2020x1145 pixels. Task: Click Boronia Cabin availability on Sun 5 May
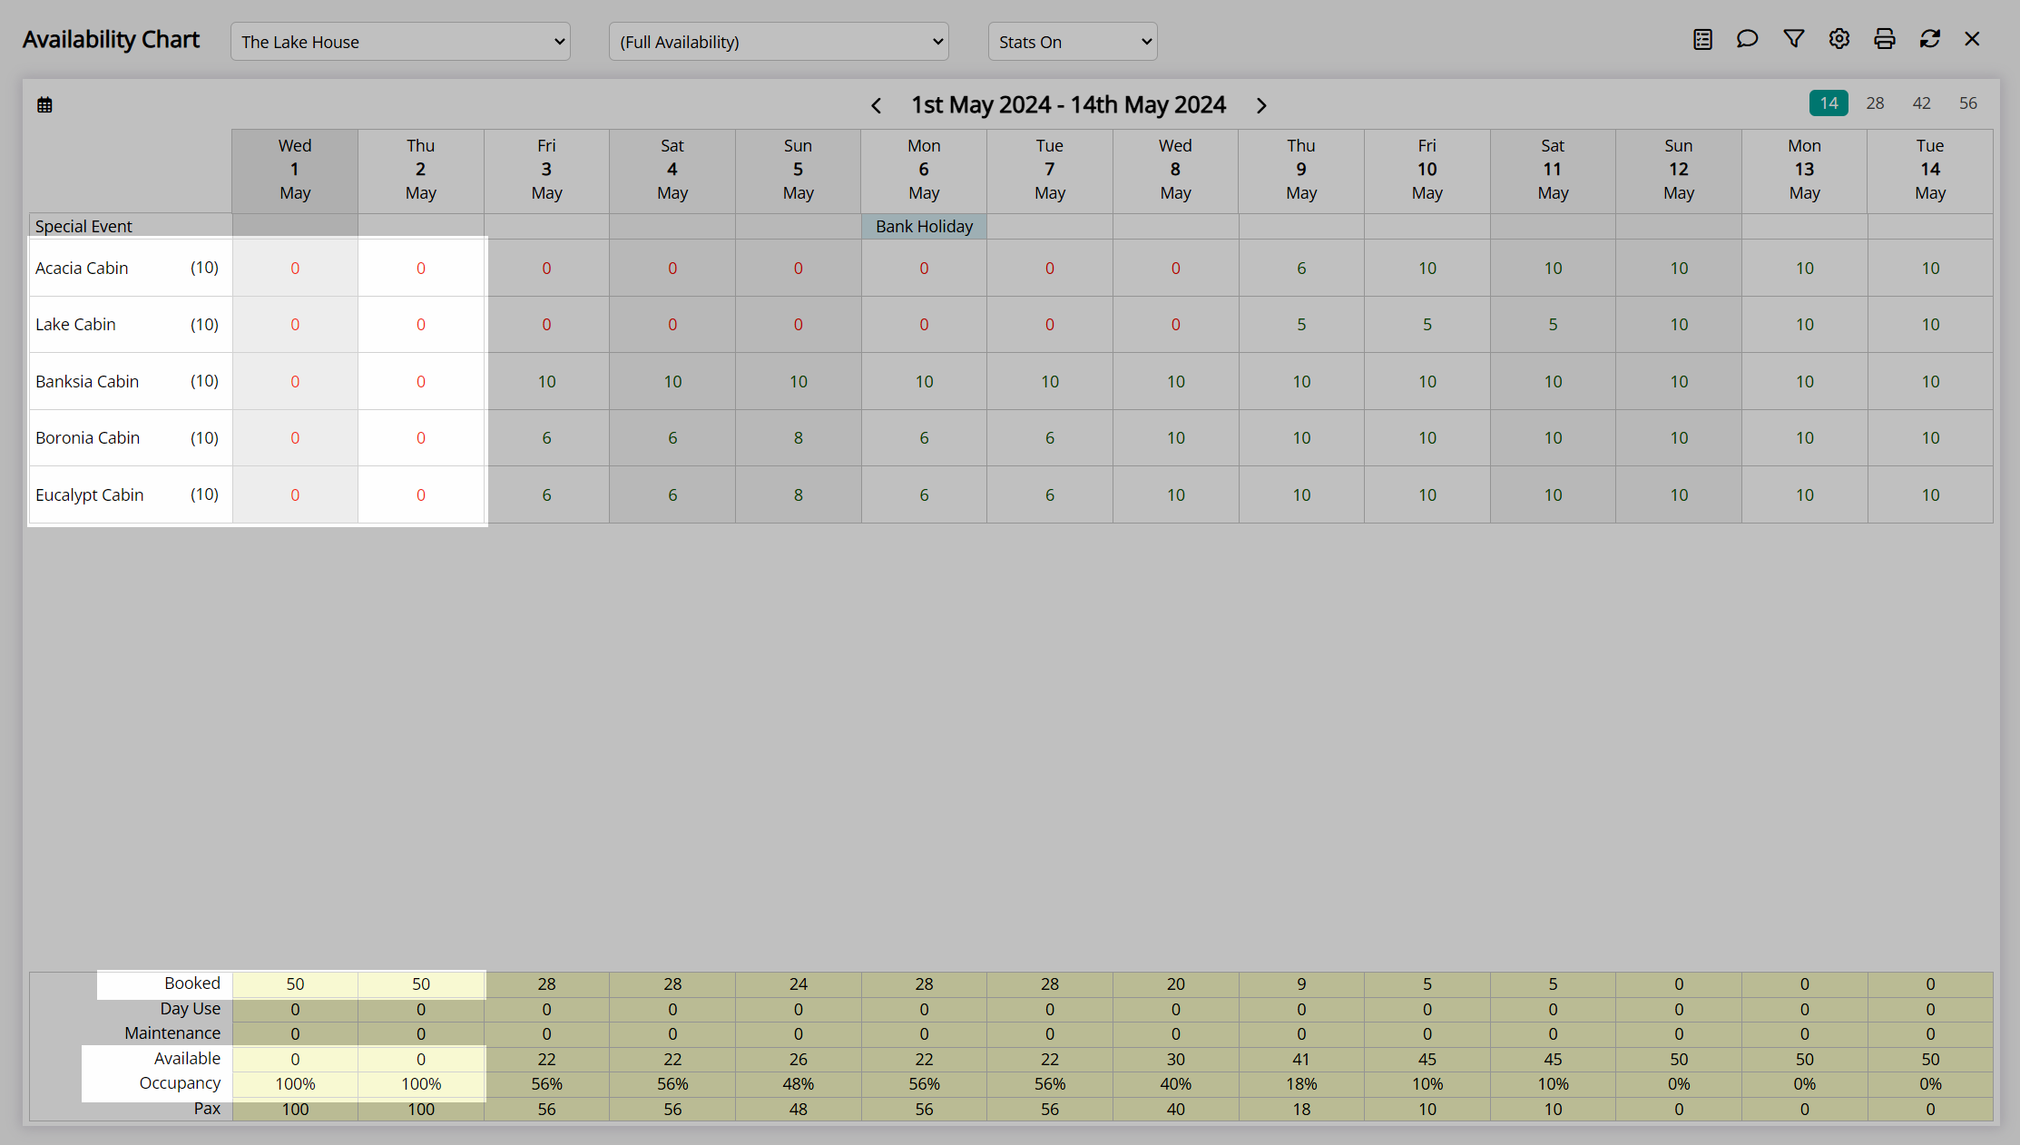click(x=798, y=437)
